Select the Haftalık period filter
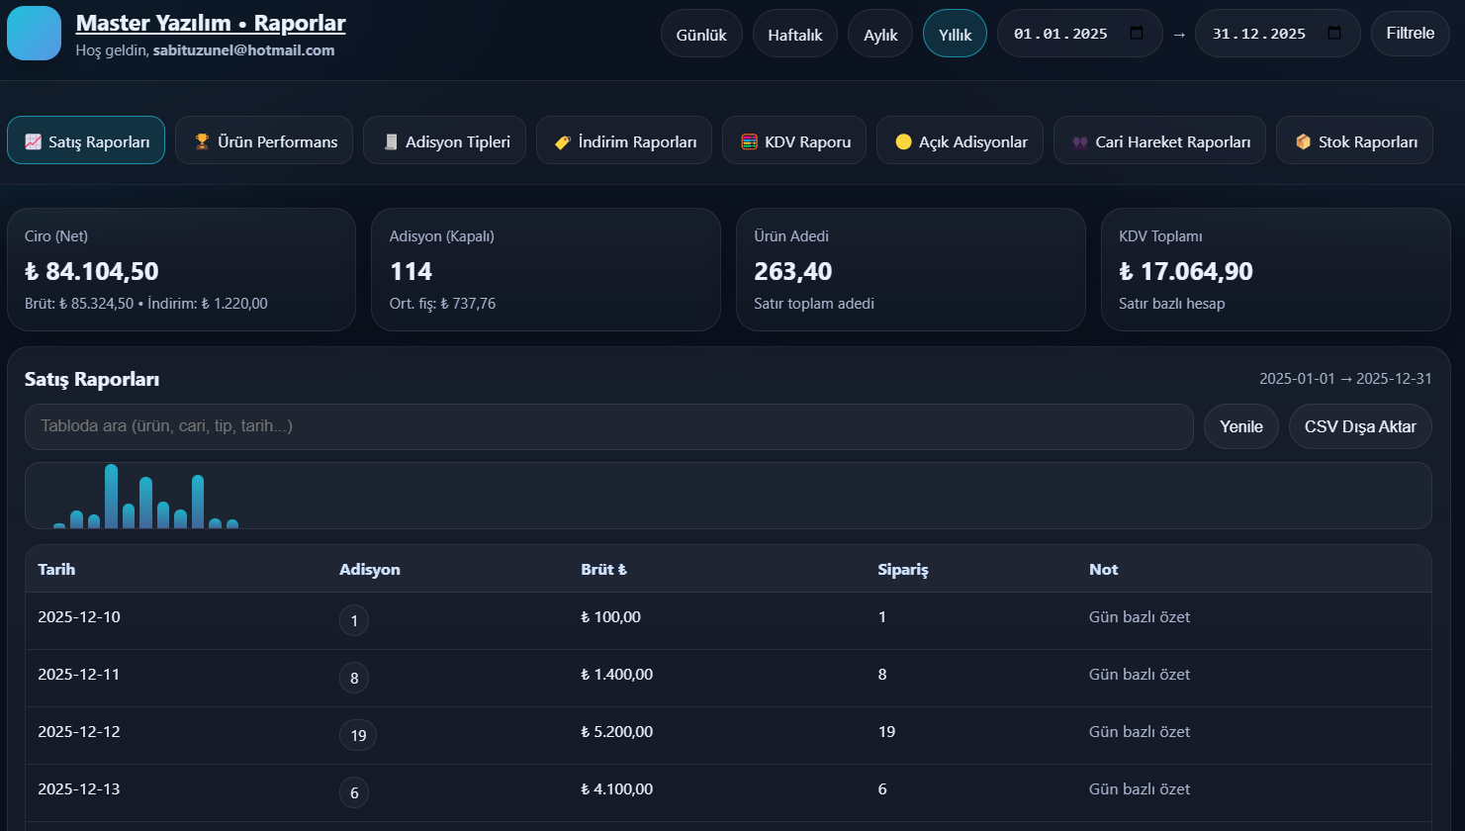 pos(795,34)
